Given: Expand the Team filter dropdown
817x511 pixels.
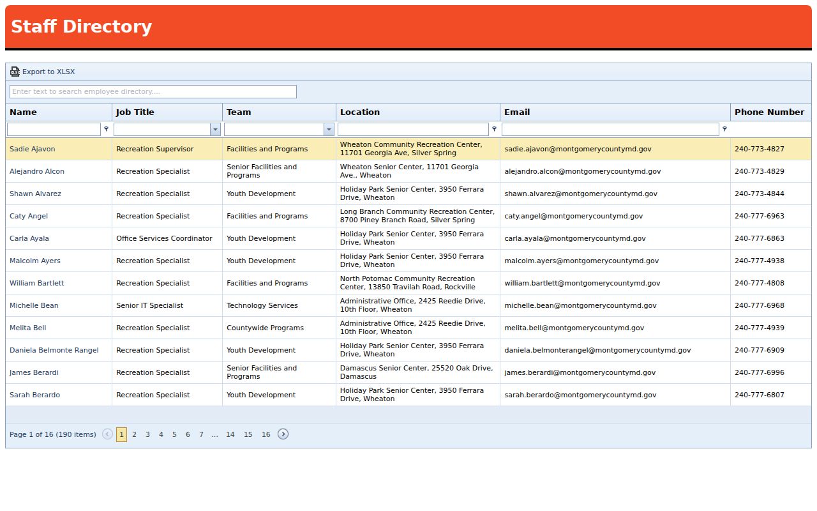Looking at the screenshot, I should [x=329, y=129].
